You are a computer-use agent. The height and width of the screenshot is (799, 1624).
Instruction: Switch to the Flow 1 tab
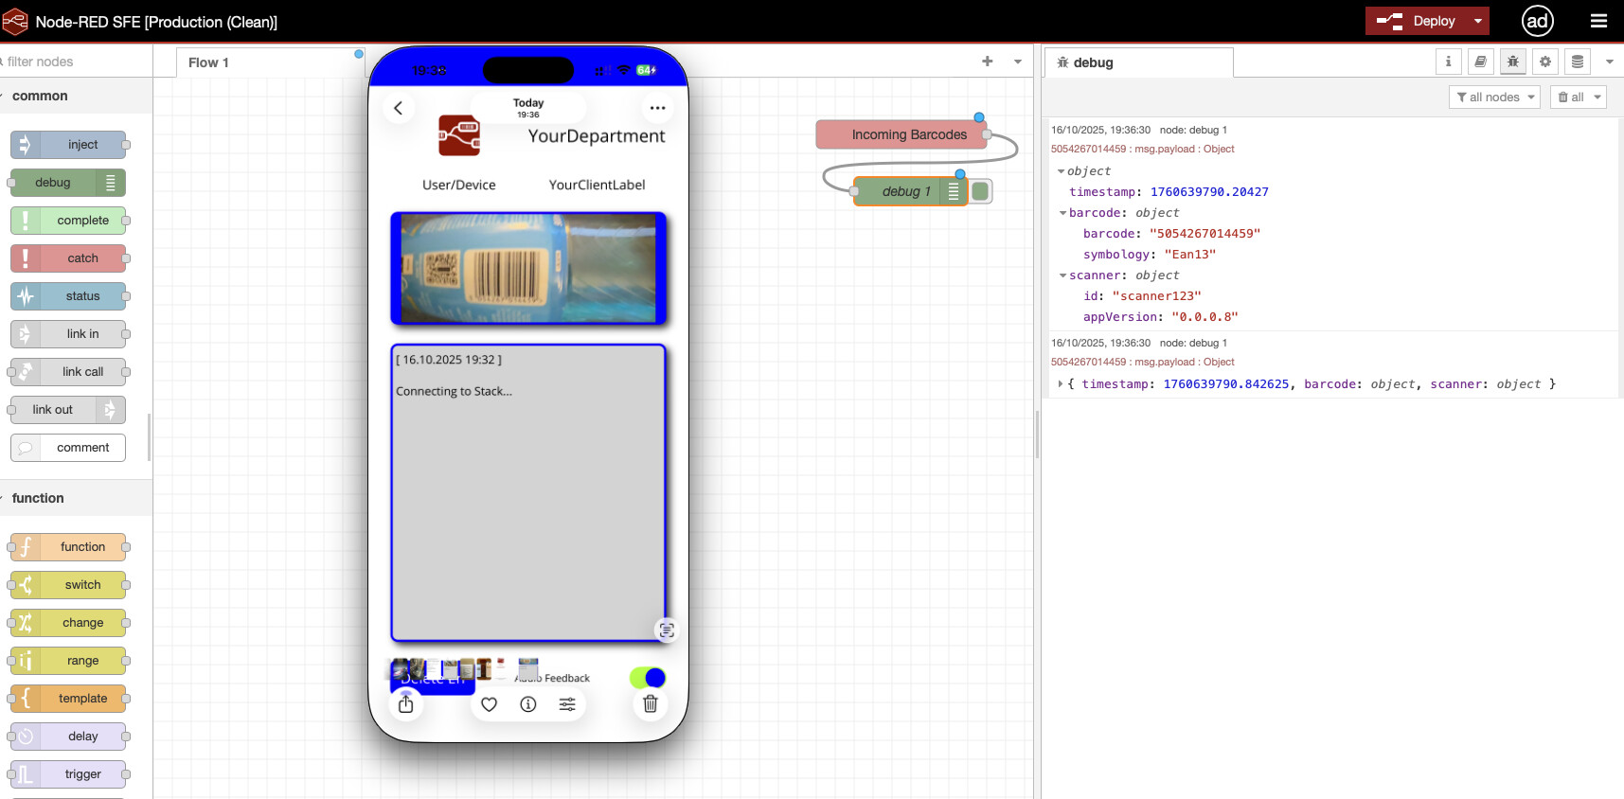pos(269,62)
